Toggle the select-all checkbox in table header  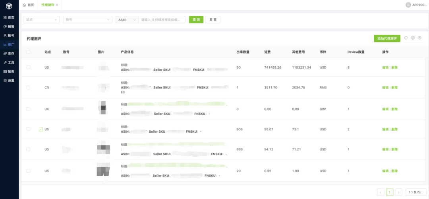pos(28,52)
